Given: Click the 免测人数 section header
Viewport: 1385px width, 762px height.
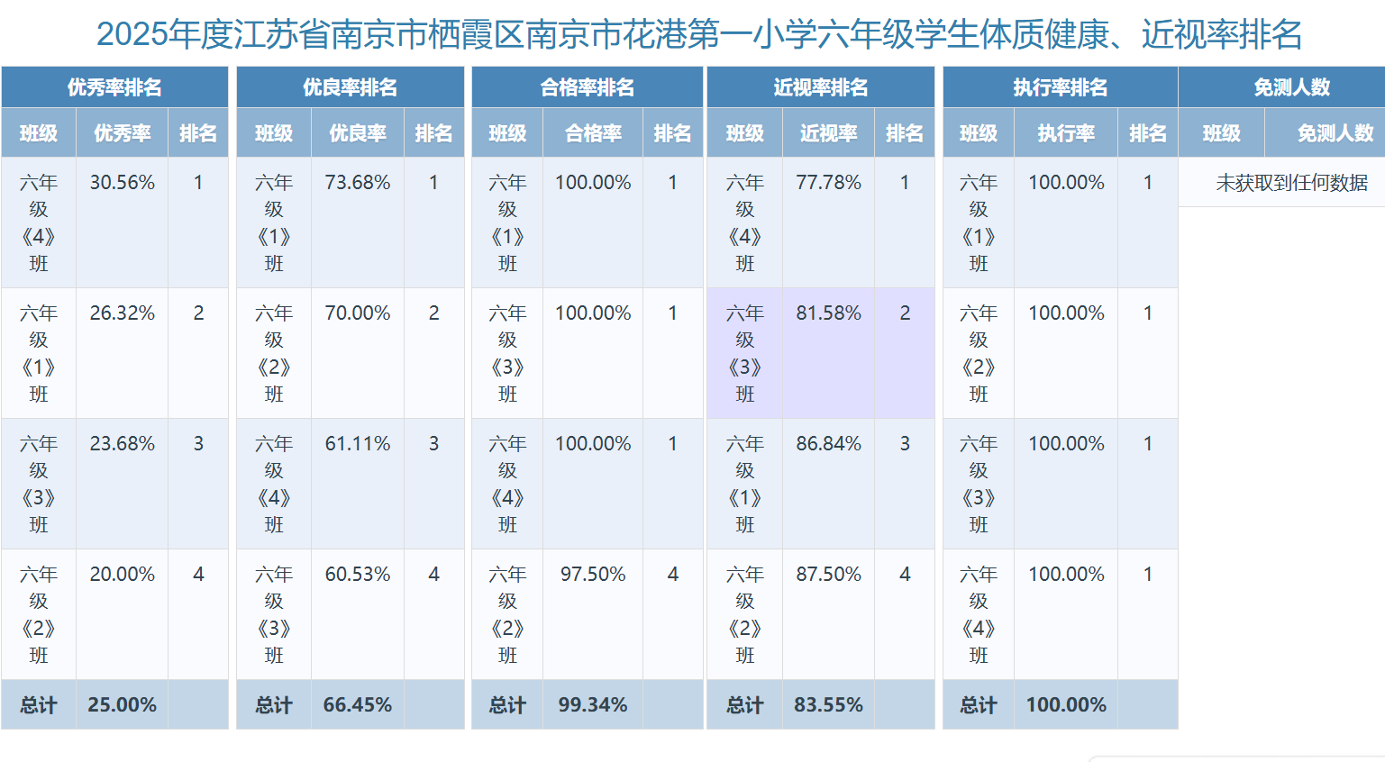Looking at the screenshot, I should (x=1291, y=87).
